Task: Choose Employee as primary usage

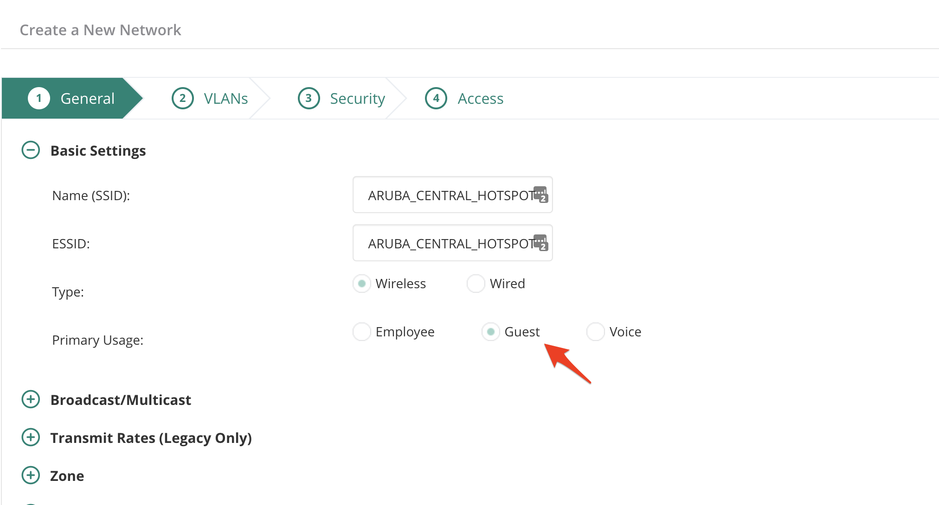Action: tap(362, 332)
